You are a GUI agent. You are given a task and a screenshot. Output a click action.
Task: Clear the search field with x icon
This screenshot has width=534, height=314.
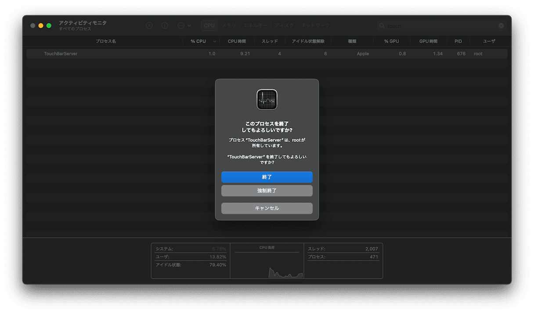click(501, 25)
